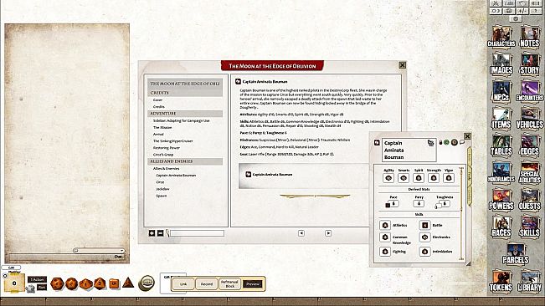Choose Record in the radial menu
Viewport: 545px width, 306px height.
pos(207,283)
